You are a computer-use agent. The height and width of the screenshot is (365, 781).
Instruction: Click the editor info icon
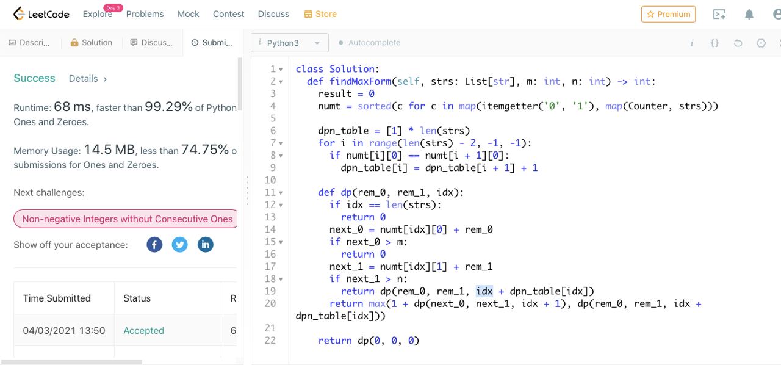click(692, 43)
